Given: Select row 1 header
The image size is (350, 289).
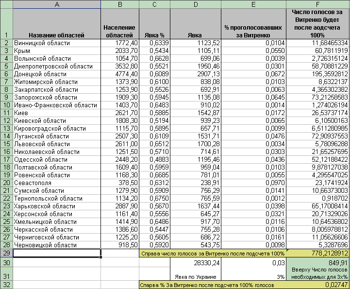Looking at the screenshot, I should 6,24.
